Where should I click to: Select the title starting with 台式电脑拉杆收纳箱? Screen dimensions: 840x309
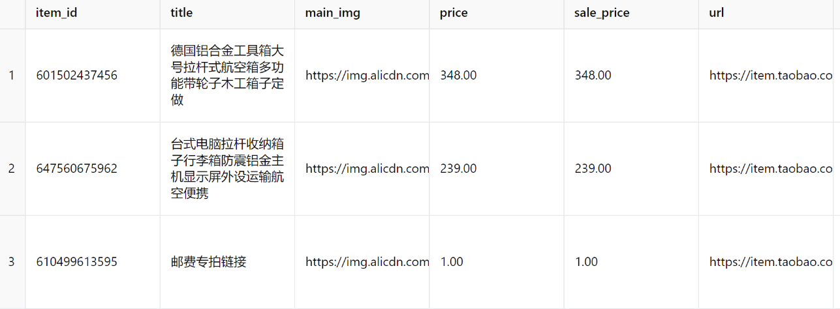pyautogui.click(x=227, y=169)
